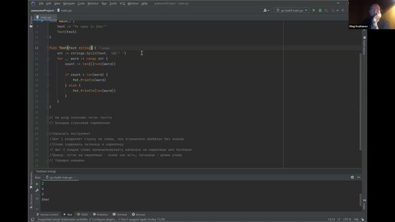
Task: Click the Text(text string) editor breadcrumb
Action: pyautogui.click(x=46, y=171)
